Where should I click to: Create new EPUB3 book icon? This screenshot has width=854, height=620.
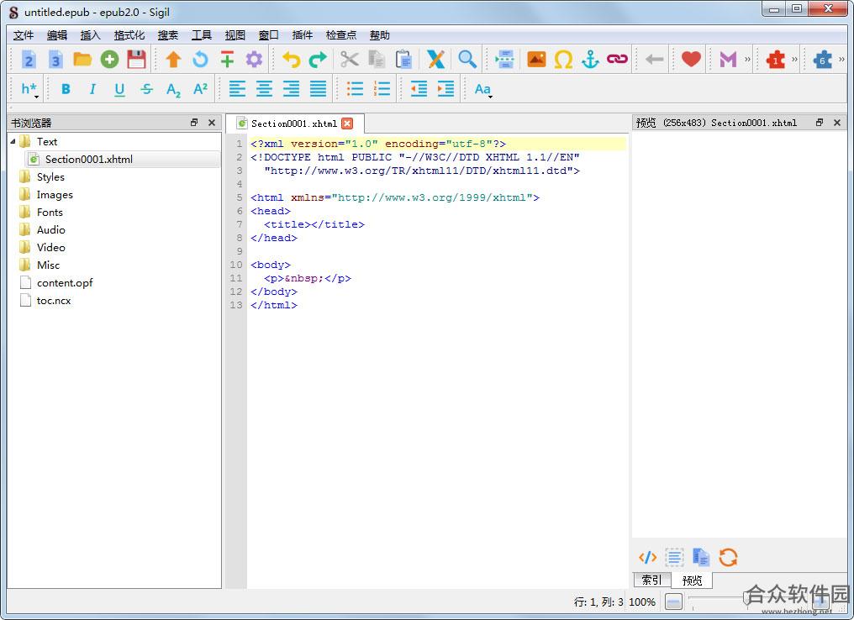55,60
